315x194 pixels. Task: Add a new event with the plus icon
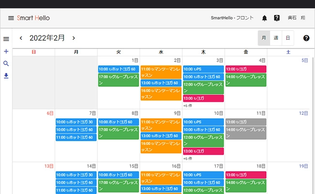coord(6,51)
